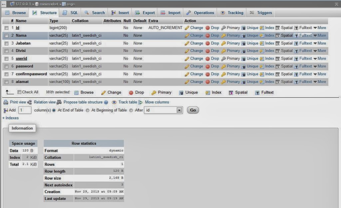Click the Triggers tab
Image resolution: width=341 pixels, height=208 pixels.
[260, 13]
